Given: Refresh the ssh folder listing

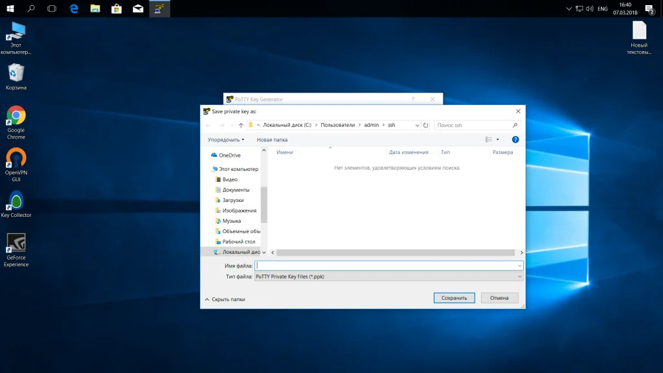Looking at the screenshot, I should coord(425,125).
